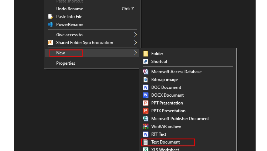Click the Bitmap image icon
The height and width of the screenshot is (151, 267).
[x=145, y=80]
